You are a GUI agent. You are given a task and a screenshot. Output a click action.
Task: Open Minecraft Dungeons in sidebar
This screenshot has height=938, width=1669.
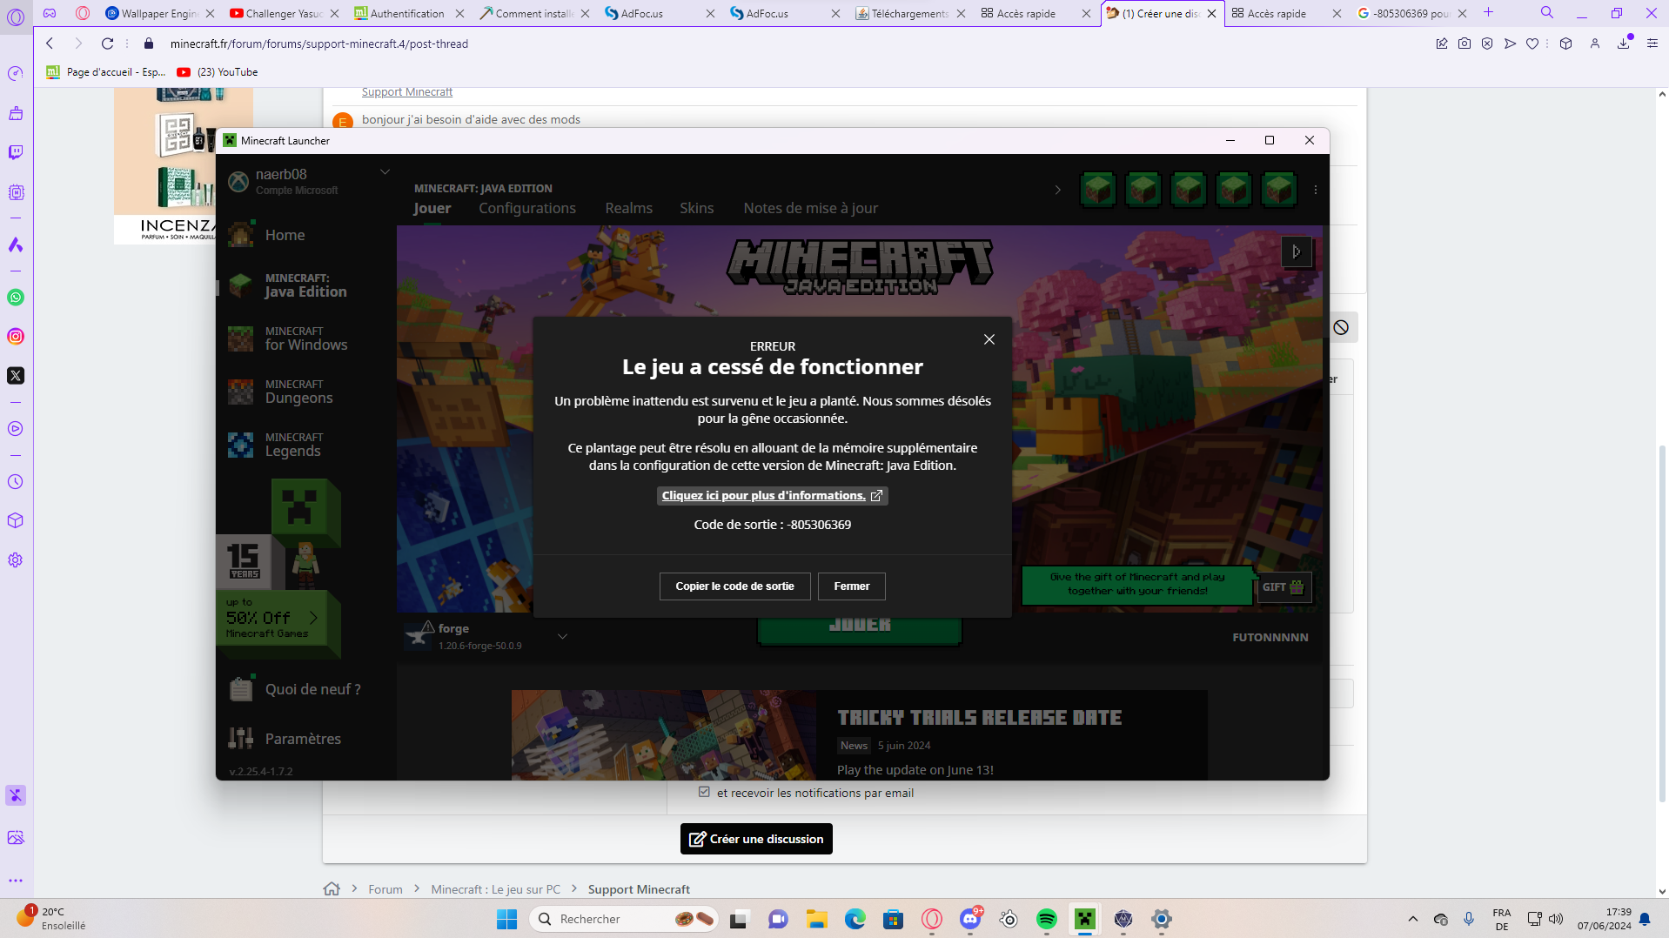[305, 392]
